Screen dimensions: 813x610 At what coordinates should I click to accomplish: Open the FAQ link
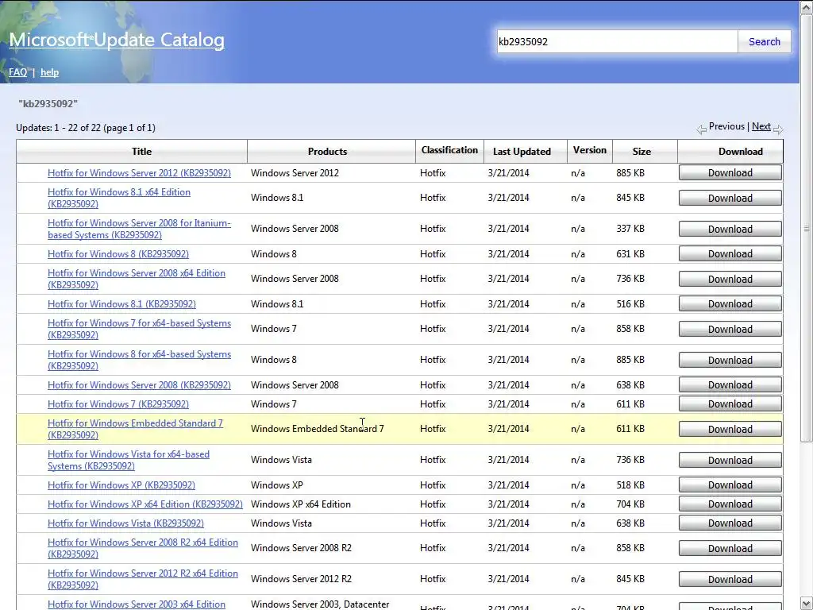[17, 72]
